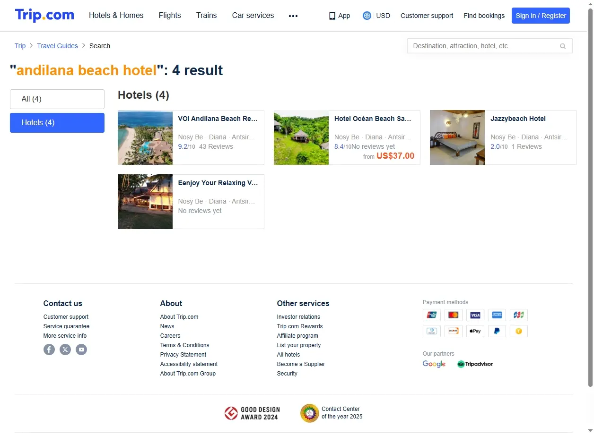594x435 pixels.
Task: Click the Google partner logo
Action: (x=434, y=364)
